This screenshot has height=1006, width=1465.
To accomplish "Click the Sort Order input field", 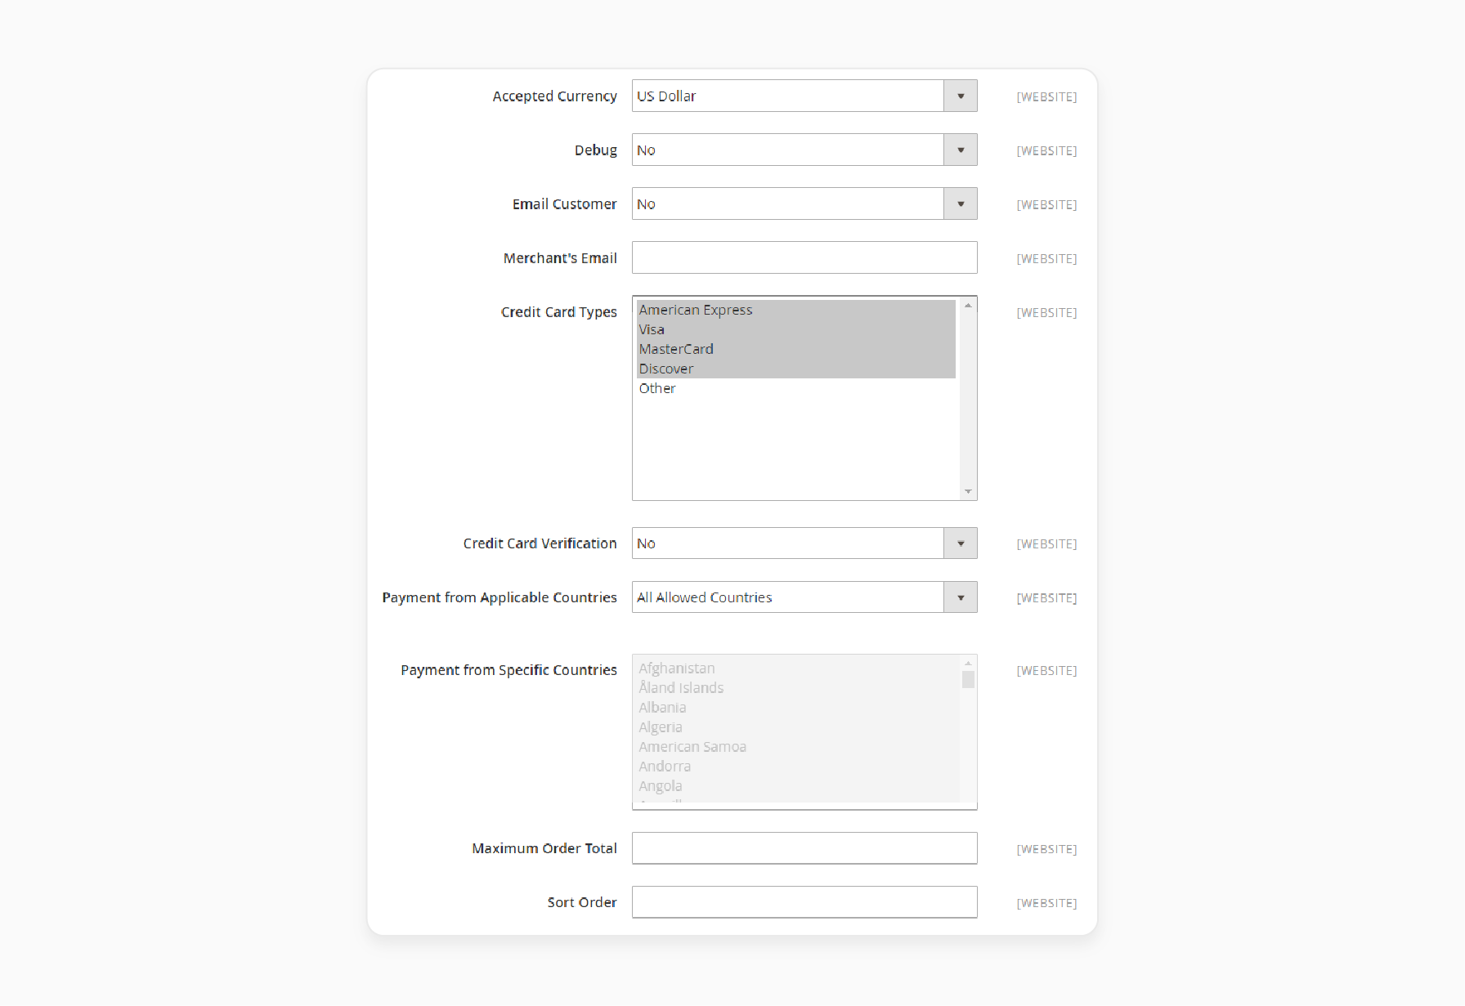I will pyautogui.click(x=804, y=902).
